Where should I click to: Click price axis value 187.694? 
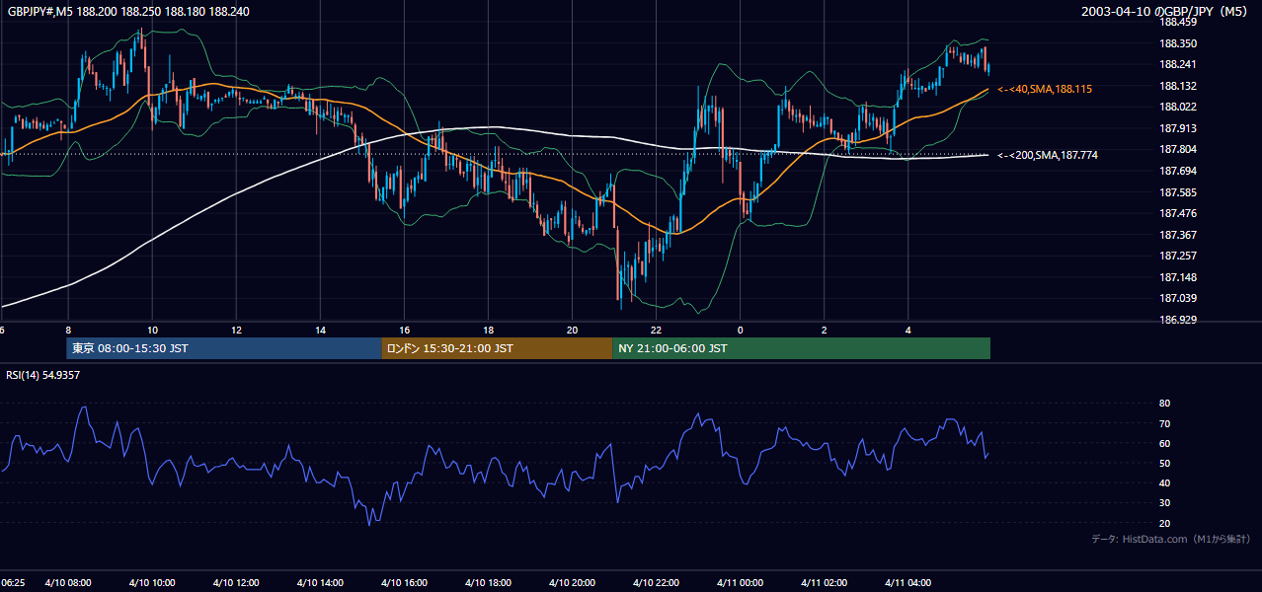click(x=1178, y=171)
